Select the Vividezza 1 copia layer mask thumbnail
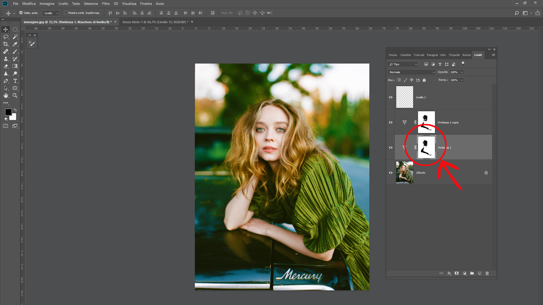Viewport: 543px width, 305px height. [426, 122]
